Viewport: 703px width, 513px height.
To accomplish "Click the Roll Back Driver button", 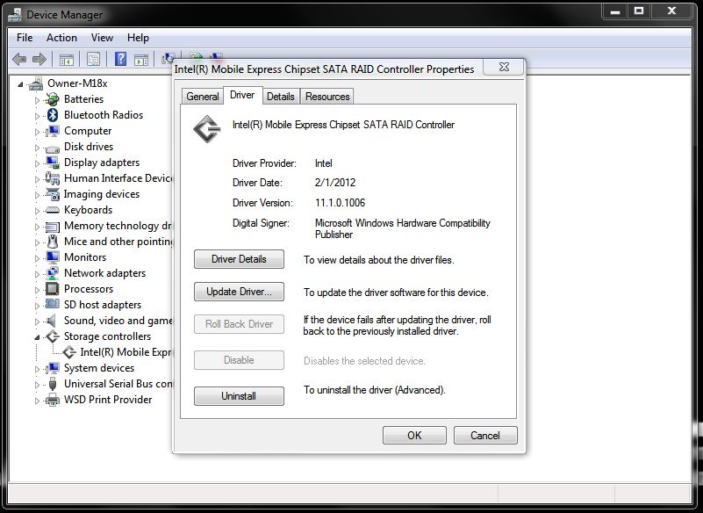I will (239, 324).
